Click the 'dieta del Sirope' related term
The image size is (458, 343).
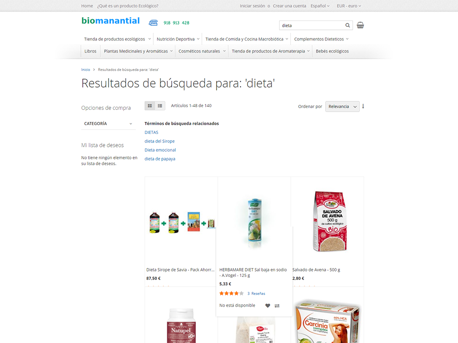click(x=160, y=141)
